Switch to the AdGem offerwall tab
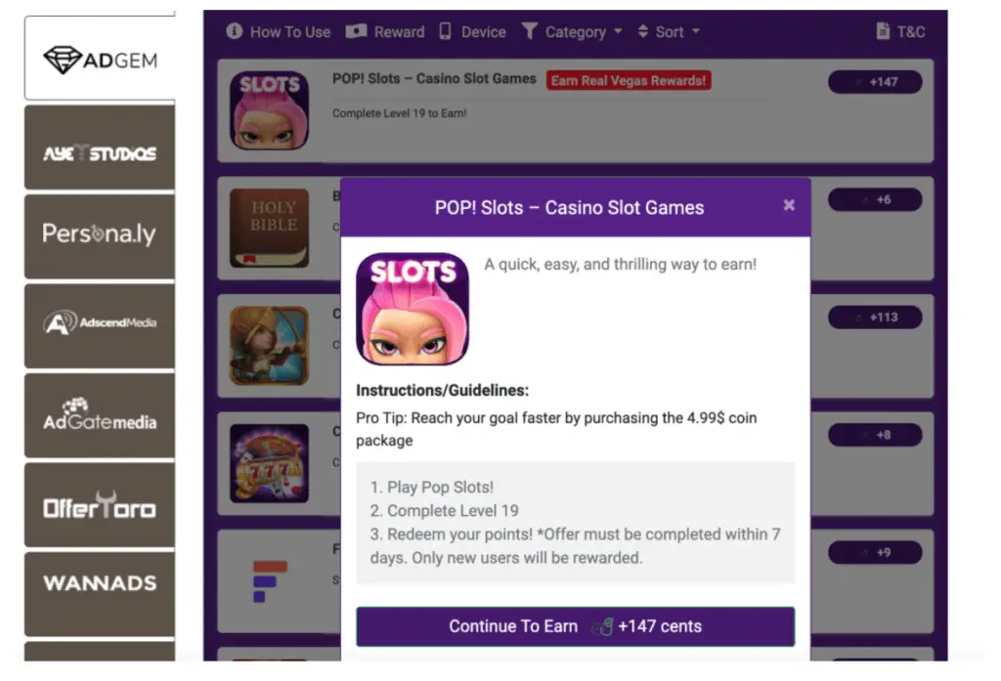Image resolution: width=1001 pixels, height=681 pixels. (100, 58)
